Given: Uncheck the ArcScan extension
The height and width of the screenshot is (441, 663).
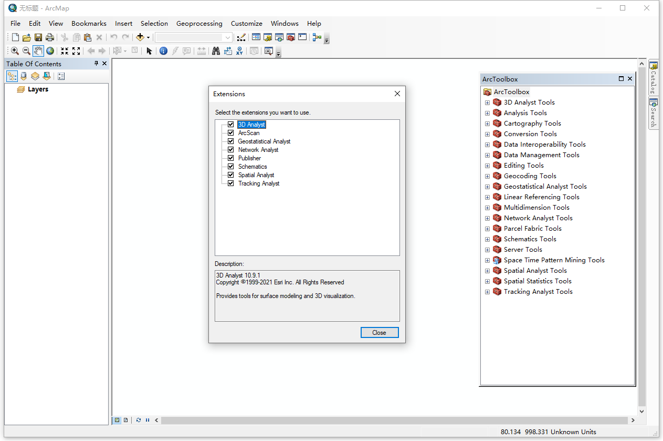Looking at the screenshot, I should click(231, 133).
